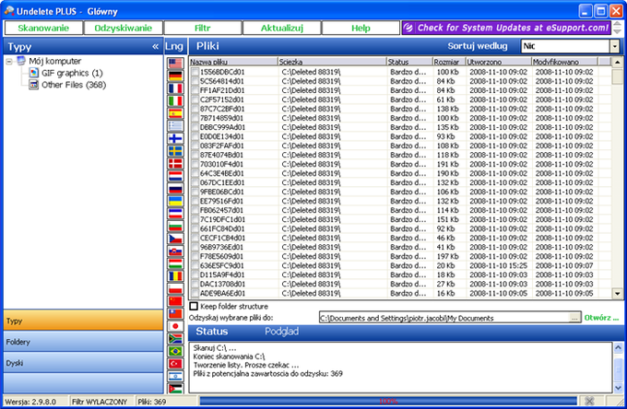Choose the French flag language icon
This screenshot has height=409, width=627.
click(175, 88)
